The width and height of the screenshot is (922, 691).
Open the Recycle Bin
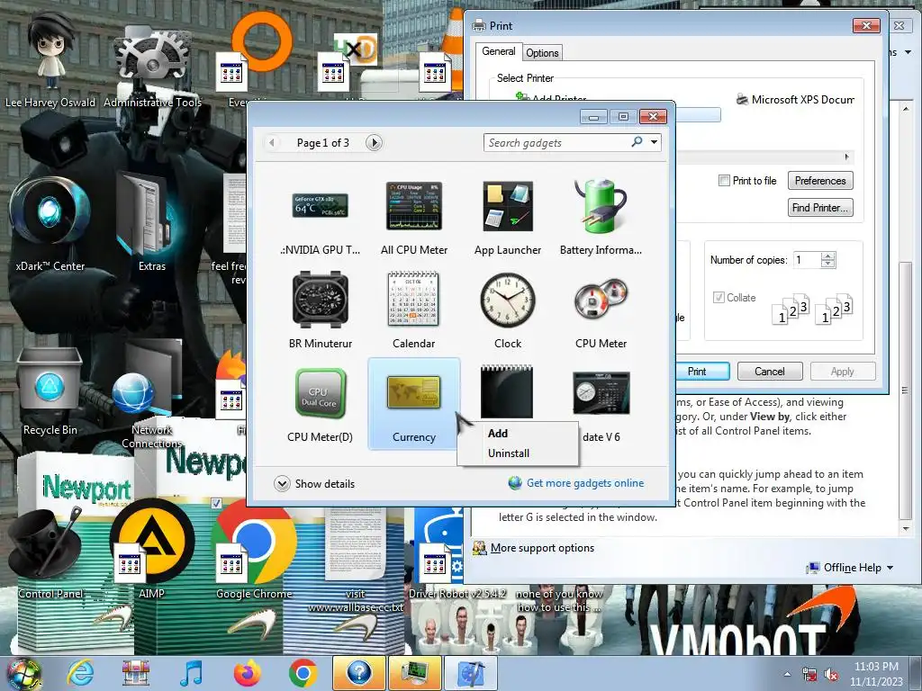click(50, 390)
